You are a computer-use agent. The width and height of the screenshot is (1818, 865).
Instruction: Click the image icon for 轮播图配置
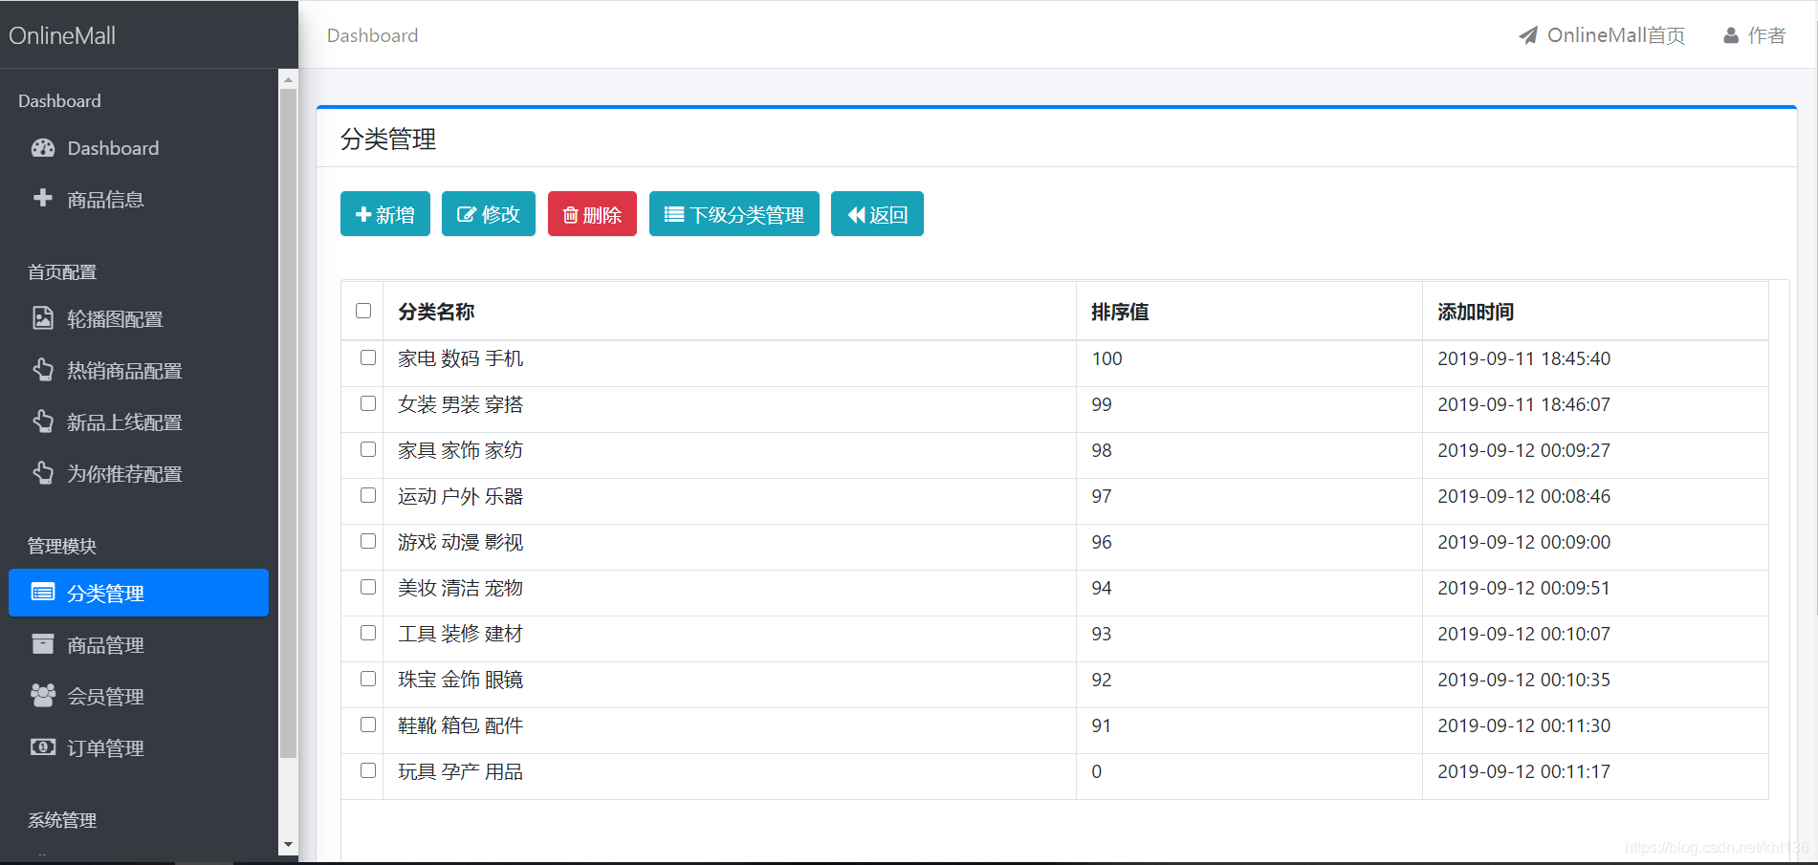tap(43, 318)
